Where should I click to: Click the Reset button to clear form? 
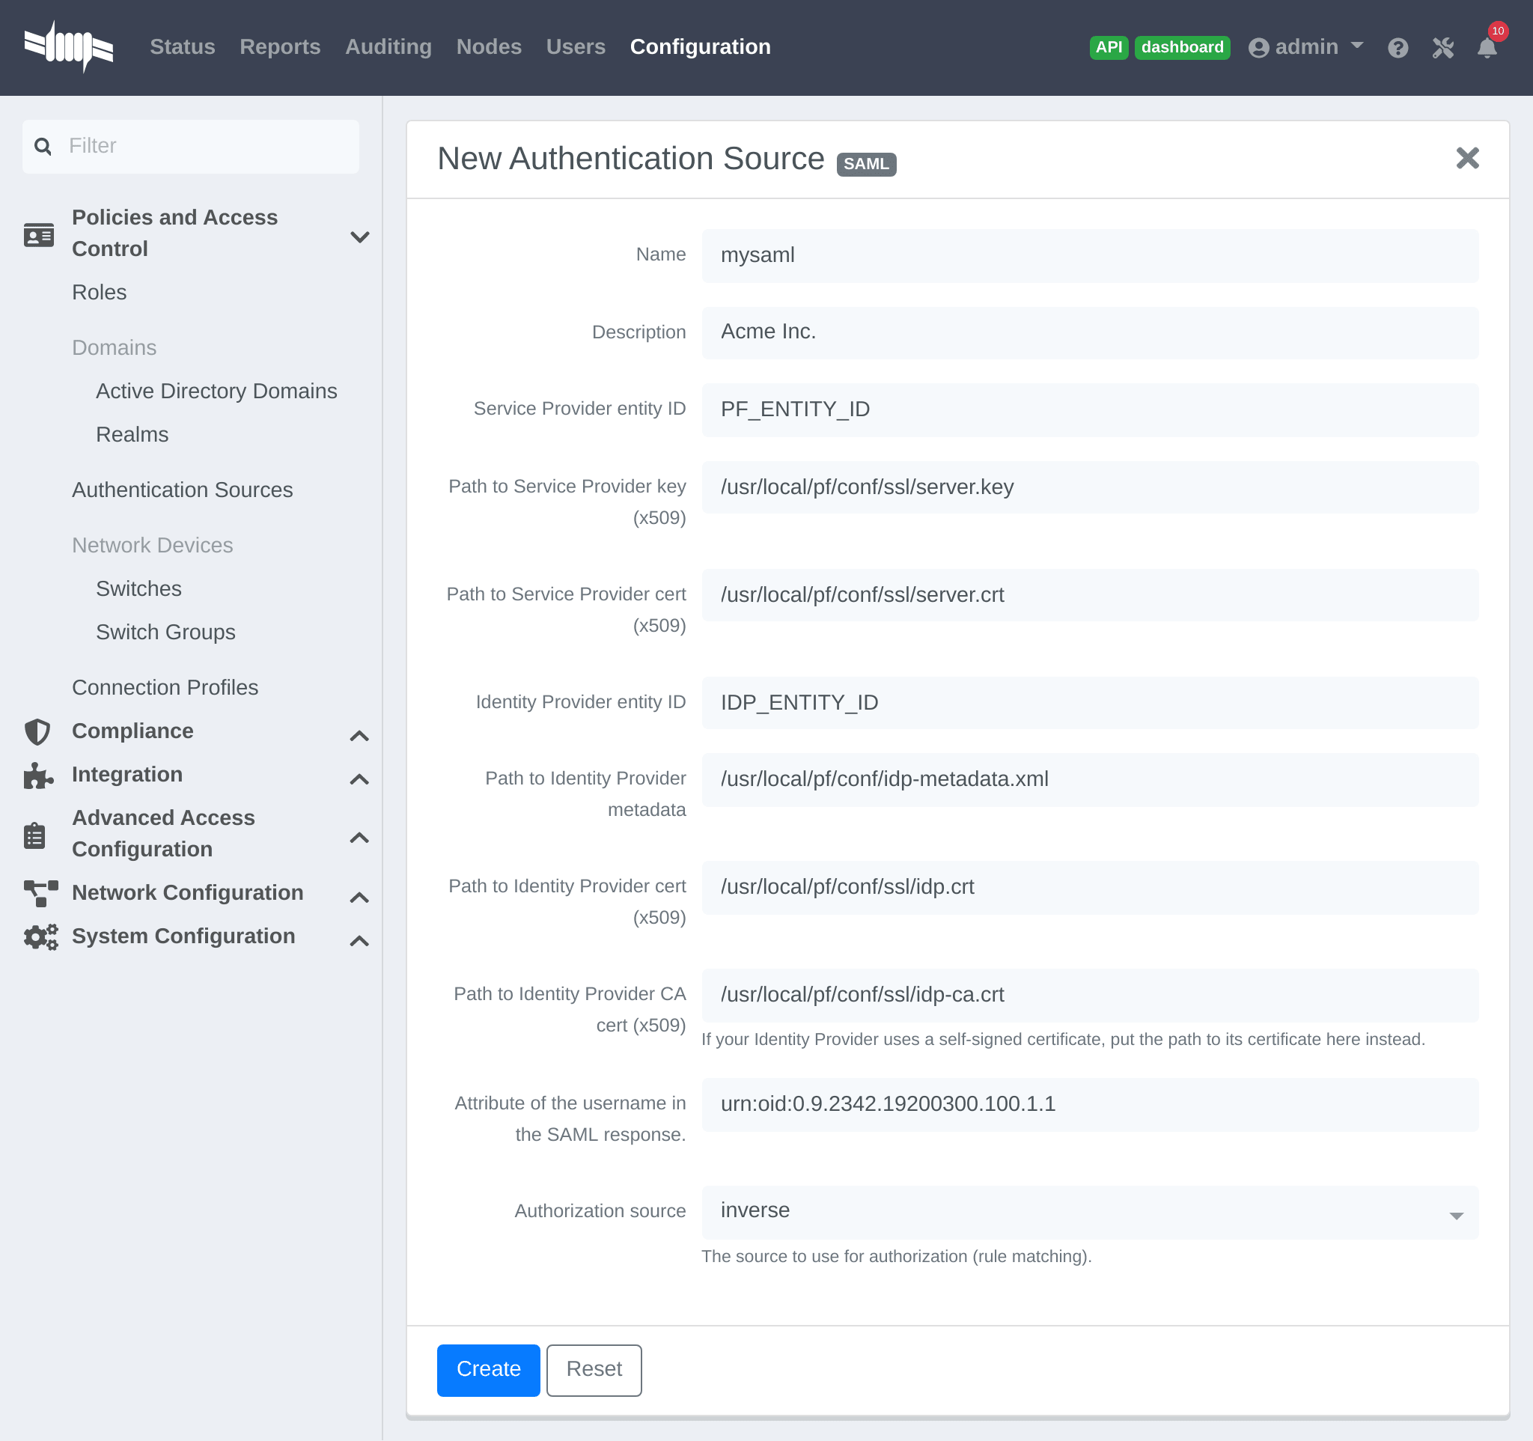point(593,1369)
